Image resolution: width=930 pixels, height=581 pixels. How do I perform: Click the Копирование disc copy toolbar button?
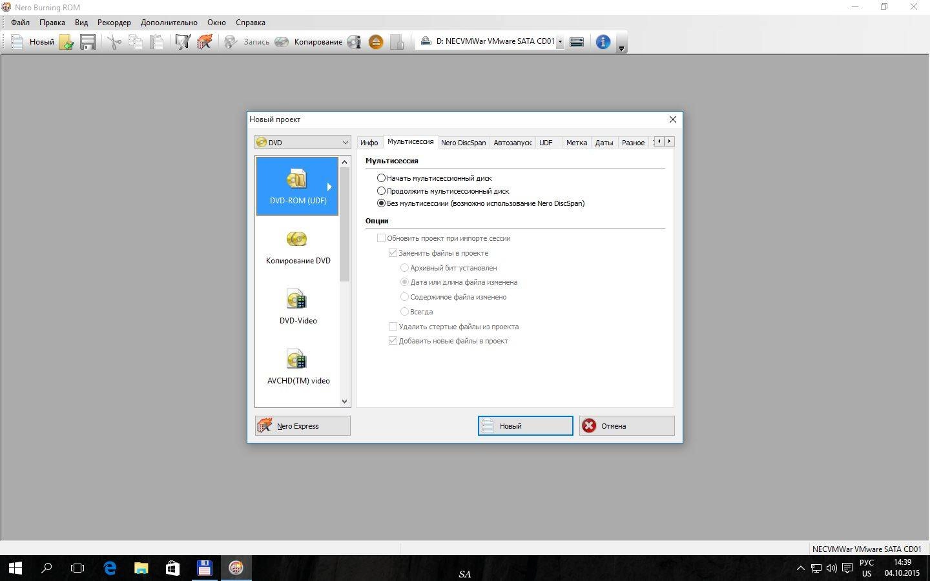pyautogui.click(x=308, y=42)
